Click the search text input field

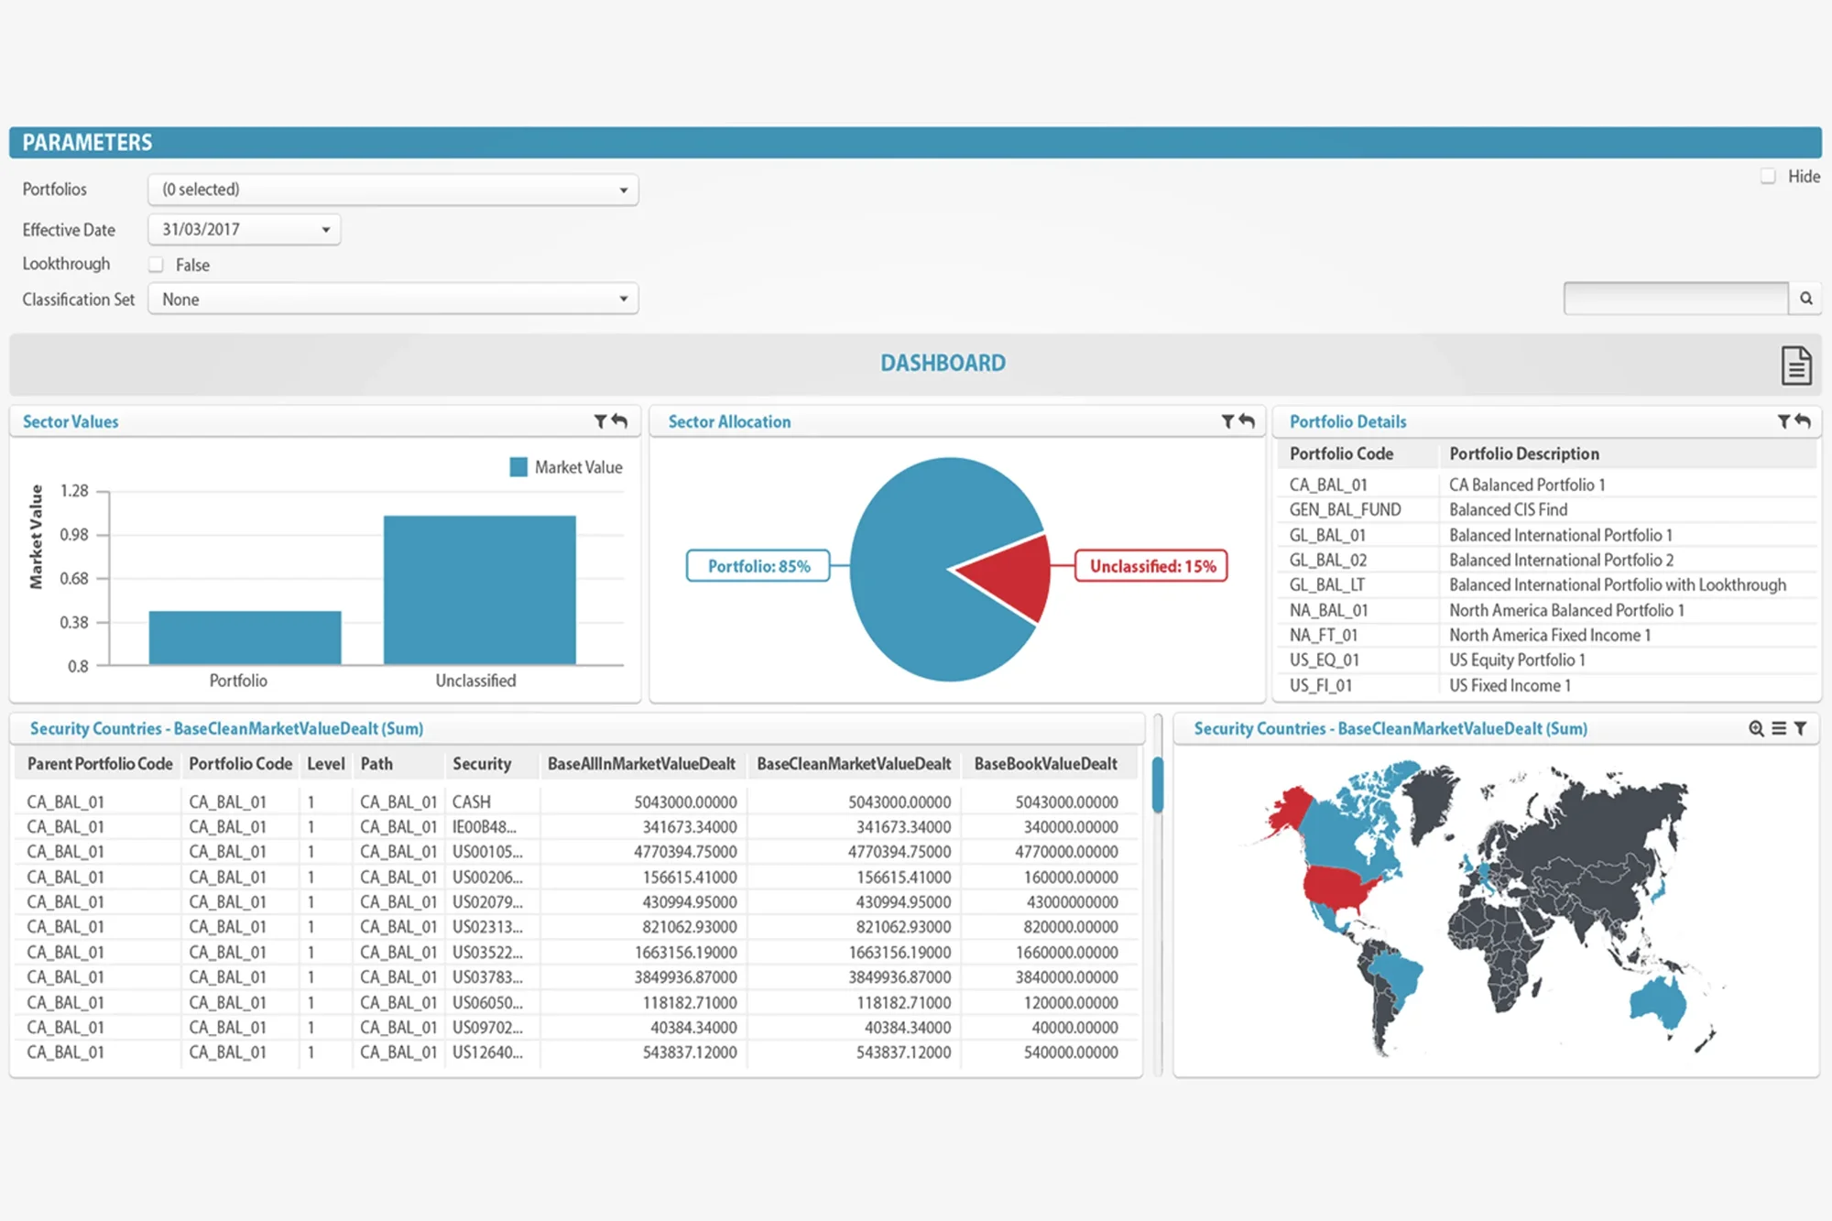click(x=1674, y=299)
